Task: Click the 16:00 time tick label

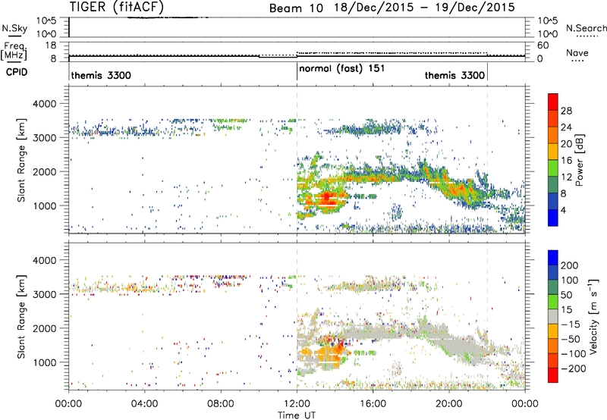Action: (x=373, y=404)
